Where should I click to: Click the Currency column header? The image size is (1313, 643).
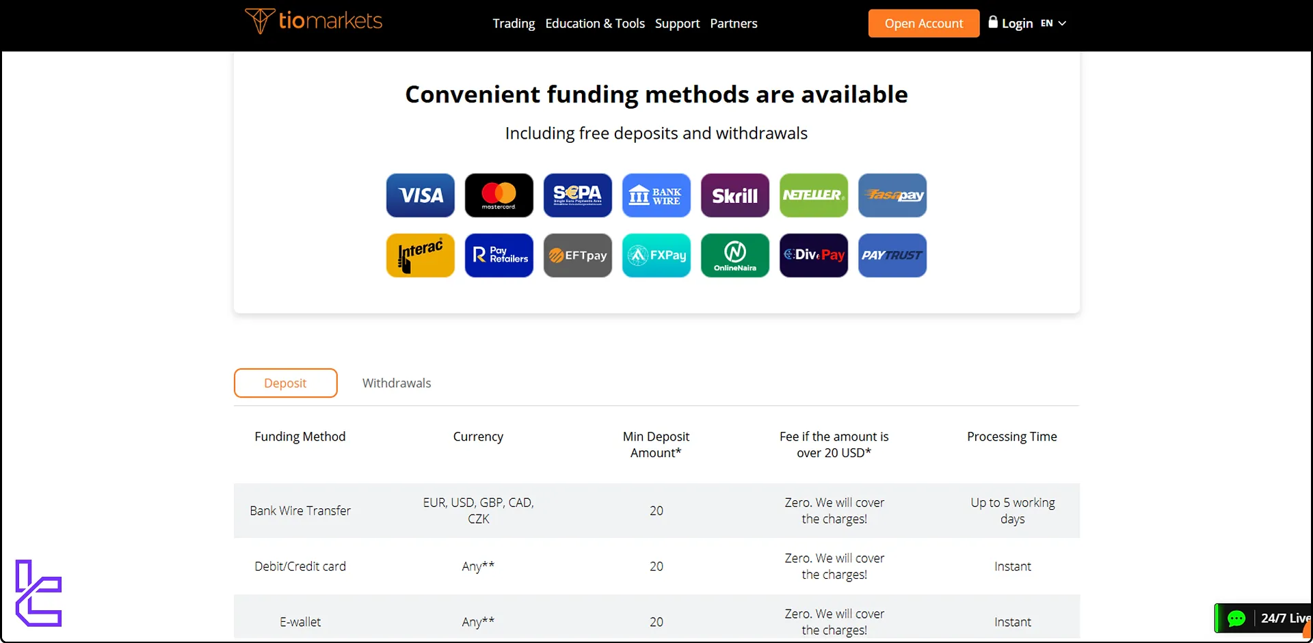point(478,437)
